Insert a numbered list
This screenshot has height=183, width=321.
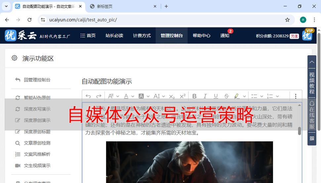click(x=270, y=96)
